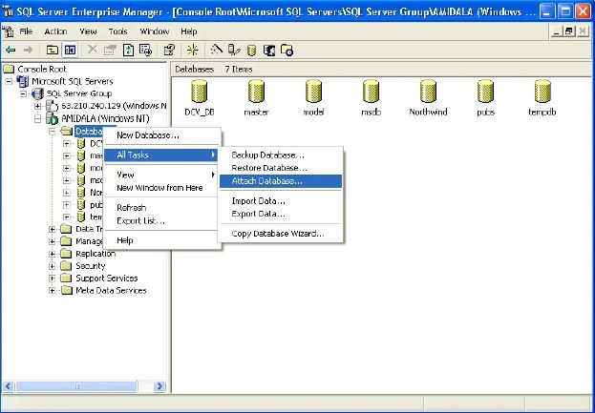Go back with the green Back arrow
This screenshot has height=413, width=595.
click(11, 50)
